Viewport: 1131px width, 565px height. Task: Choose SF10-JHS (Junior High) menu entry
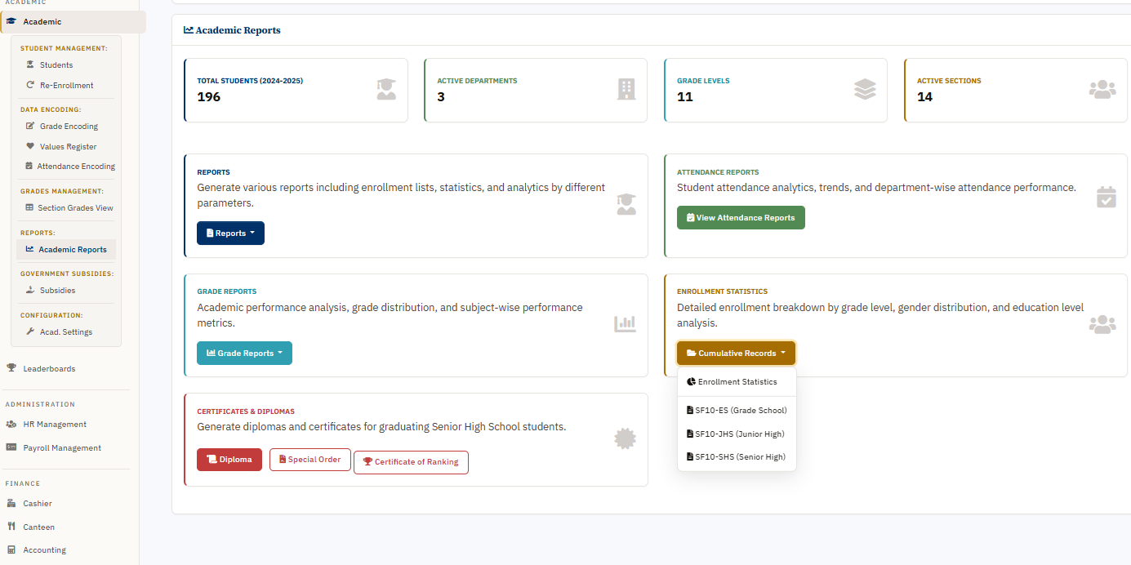[x=737, y=434]
